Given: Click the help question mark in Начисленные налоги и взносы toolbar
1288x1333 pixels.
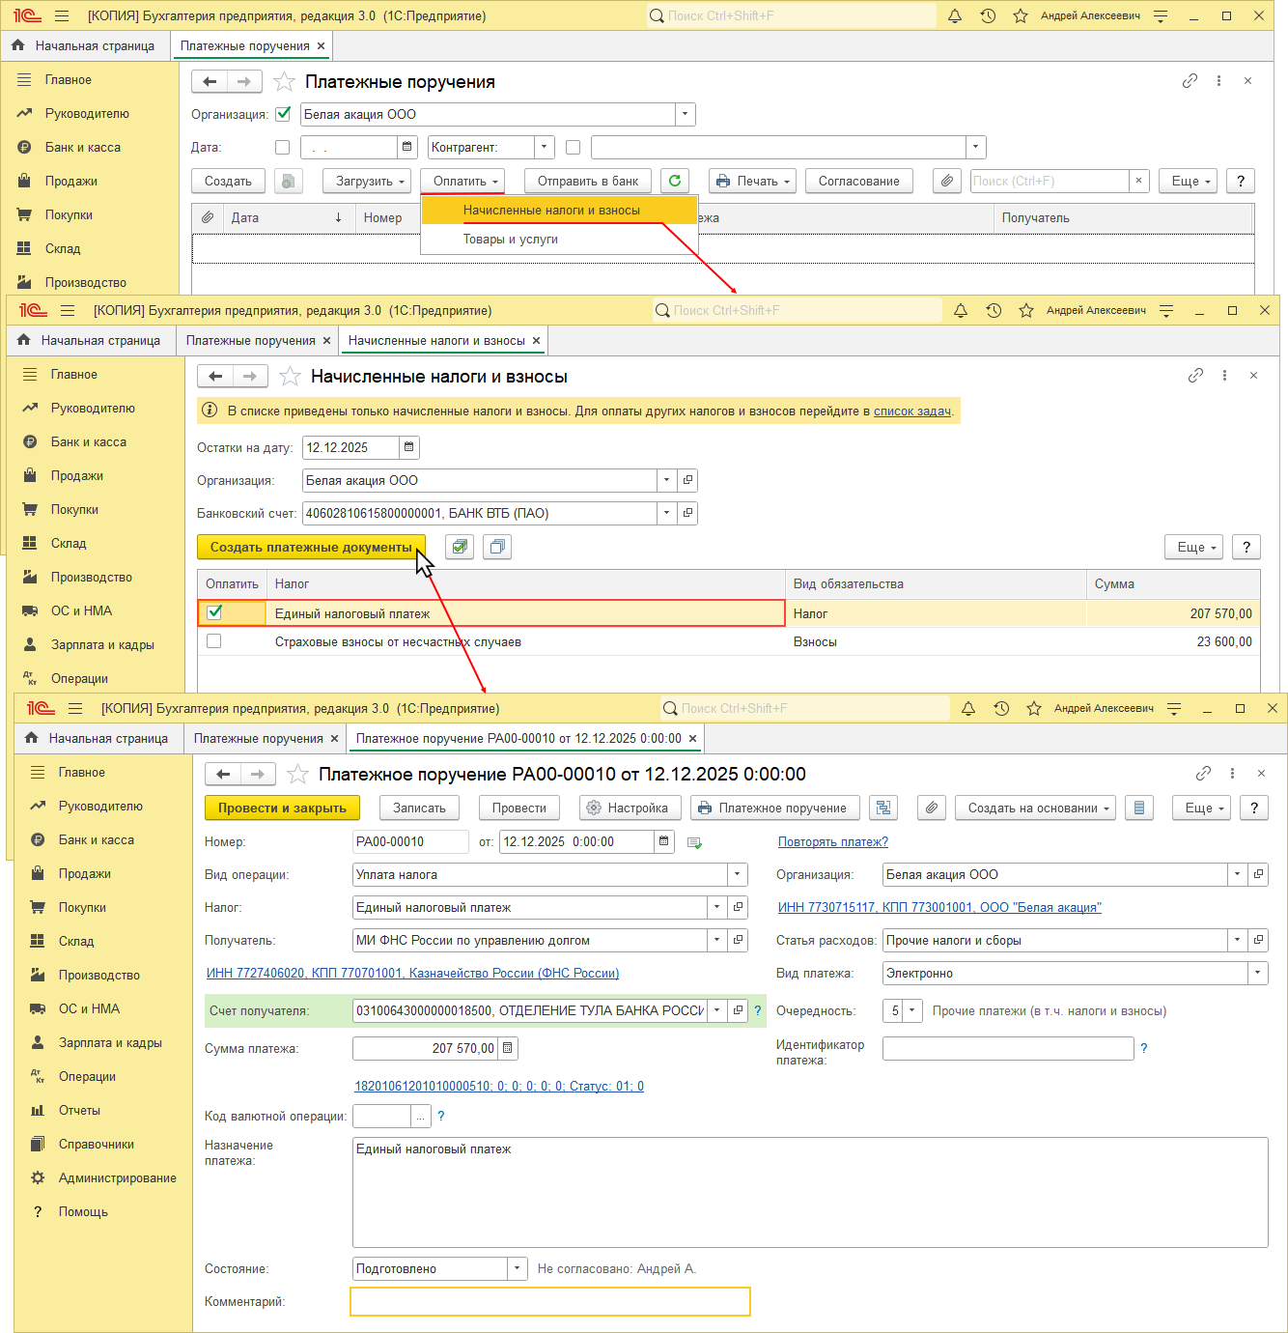Looking at the screenshot, I should [x=1246, y=547].
